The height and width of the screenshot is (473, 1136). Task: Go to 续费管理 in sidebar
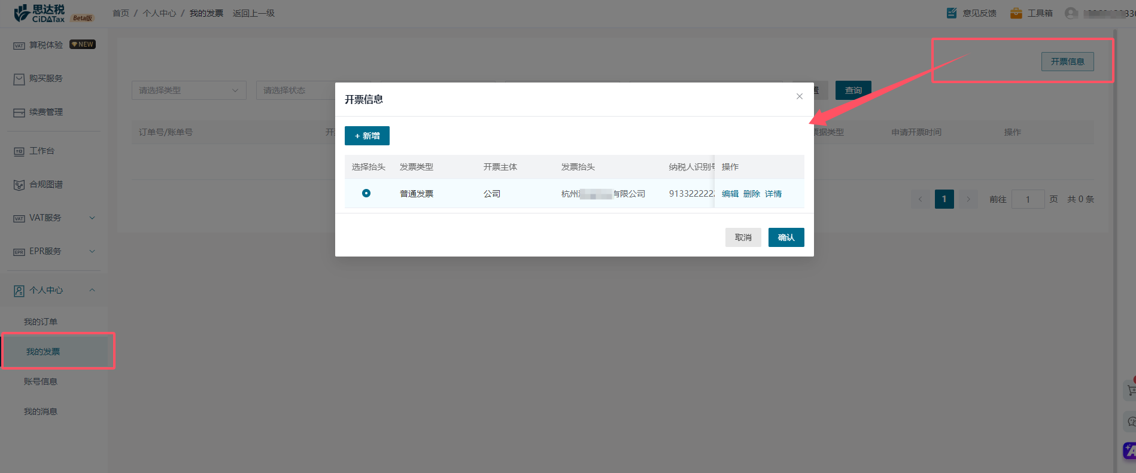[46, 112]
